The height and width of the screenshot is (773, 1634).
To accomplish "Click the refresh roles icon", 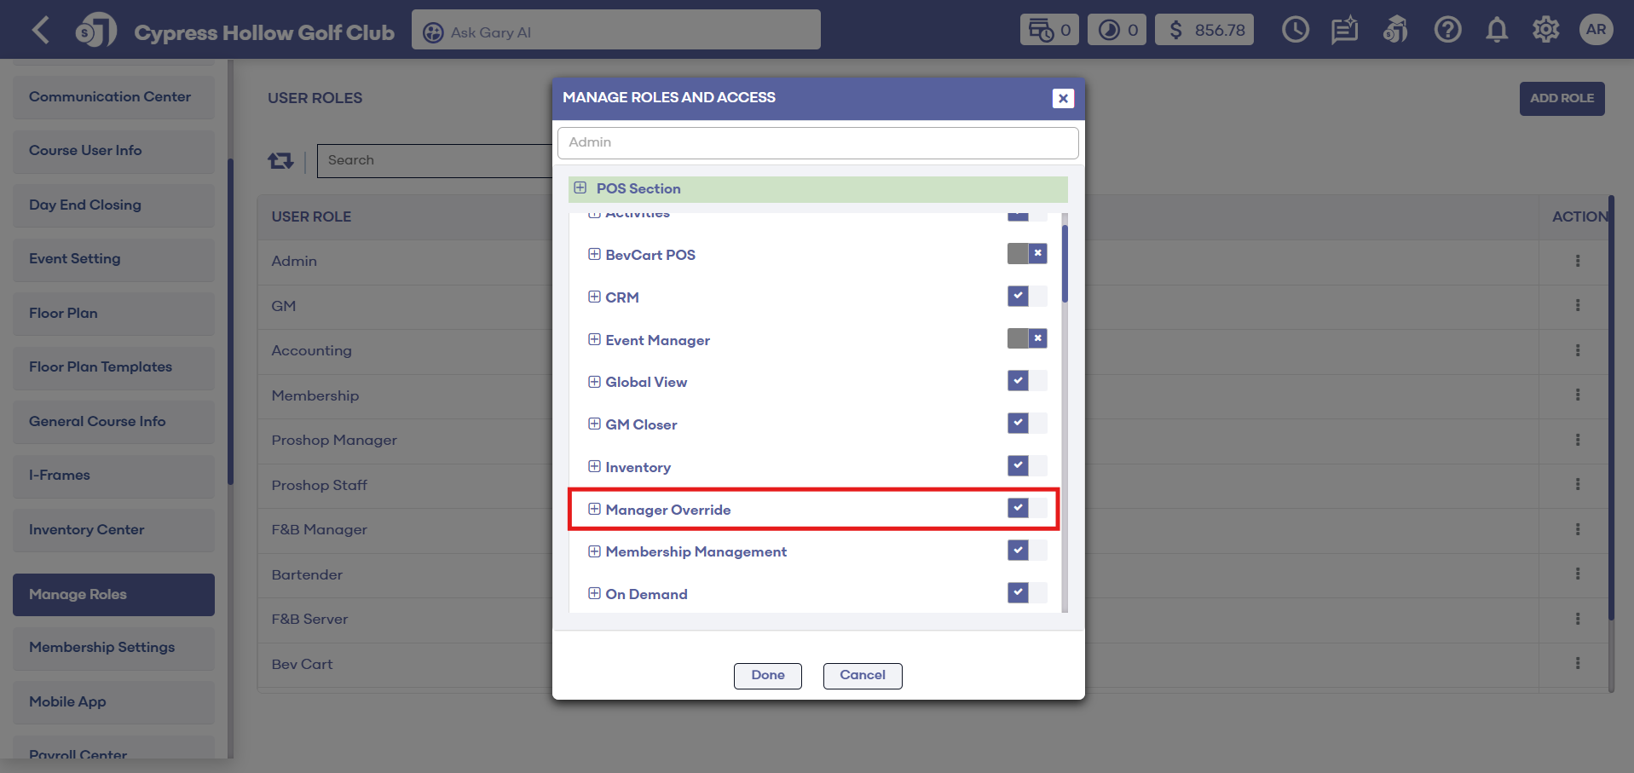I will [280, 160].
